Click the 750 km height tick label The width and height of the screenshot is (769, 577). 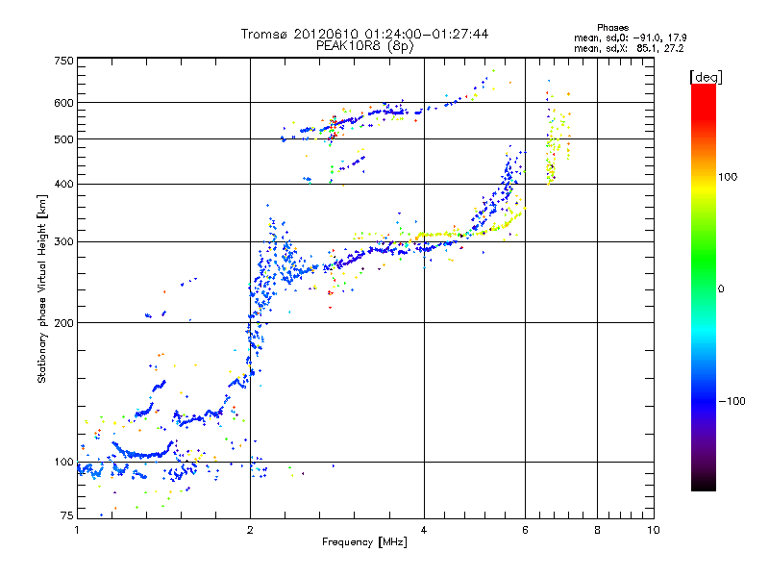(63, 61)
